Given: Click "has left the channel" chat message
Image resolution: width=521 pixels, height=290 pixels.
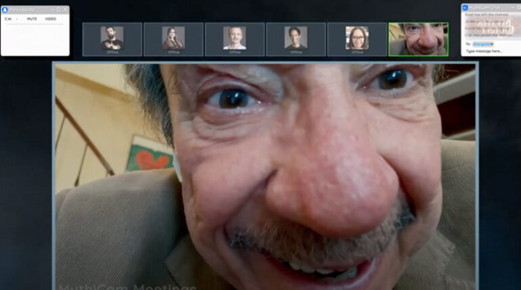Looking at the screenshot, I should tap(486, 15).
